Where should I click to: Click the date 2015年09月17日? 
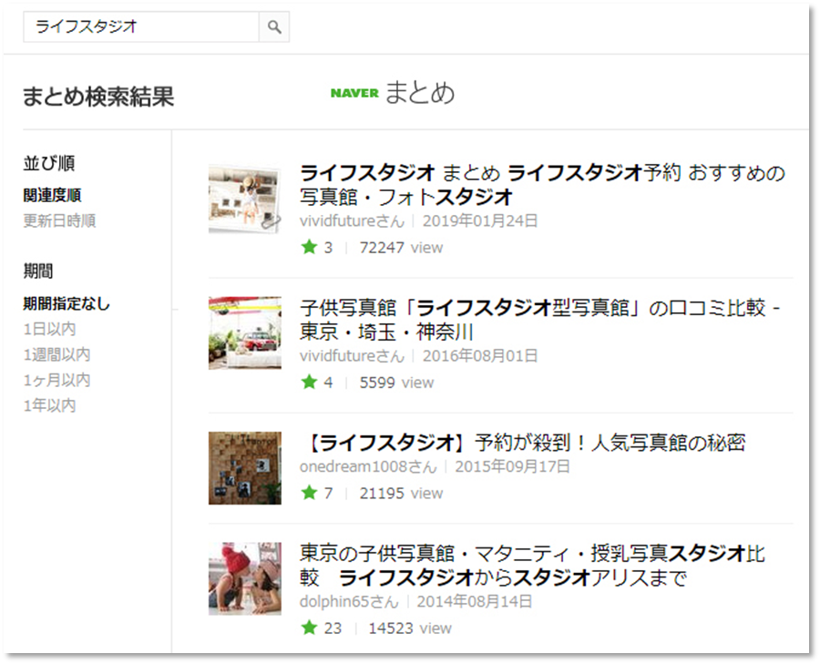point(512,466)
